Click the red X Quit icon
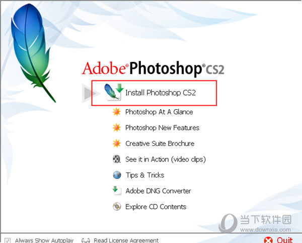This screenshot has height=243, width=302. tap(268, 240)
